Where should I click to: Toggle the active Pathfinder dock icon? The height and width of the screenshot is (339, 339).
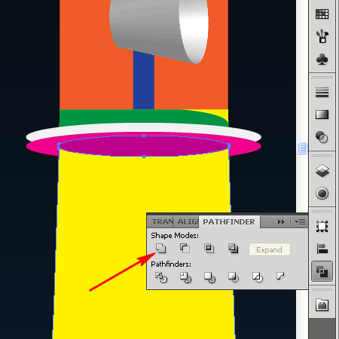point(322,271)
